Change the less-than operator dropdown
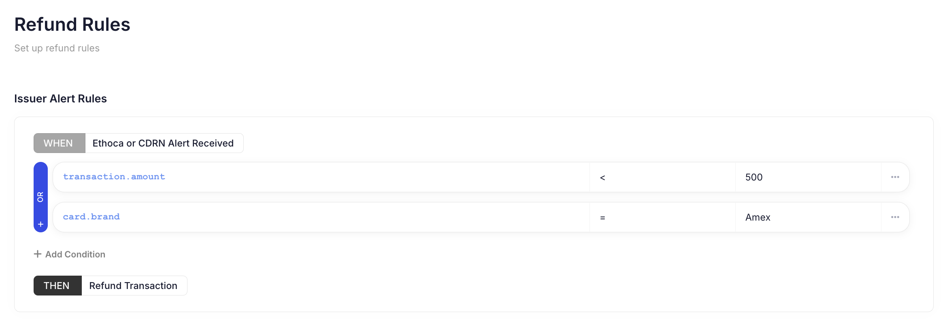This screenshot has width=945, height=323. (662, 177)
